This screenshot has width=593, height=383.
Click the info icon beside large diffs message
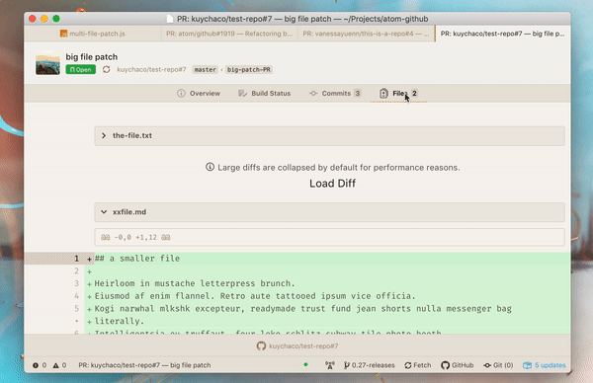click(210, 167)
